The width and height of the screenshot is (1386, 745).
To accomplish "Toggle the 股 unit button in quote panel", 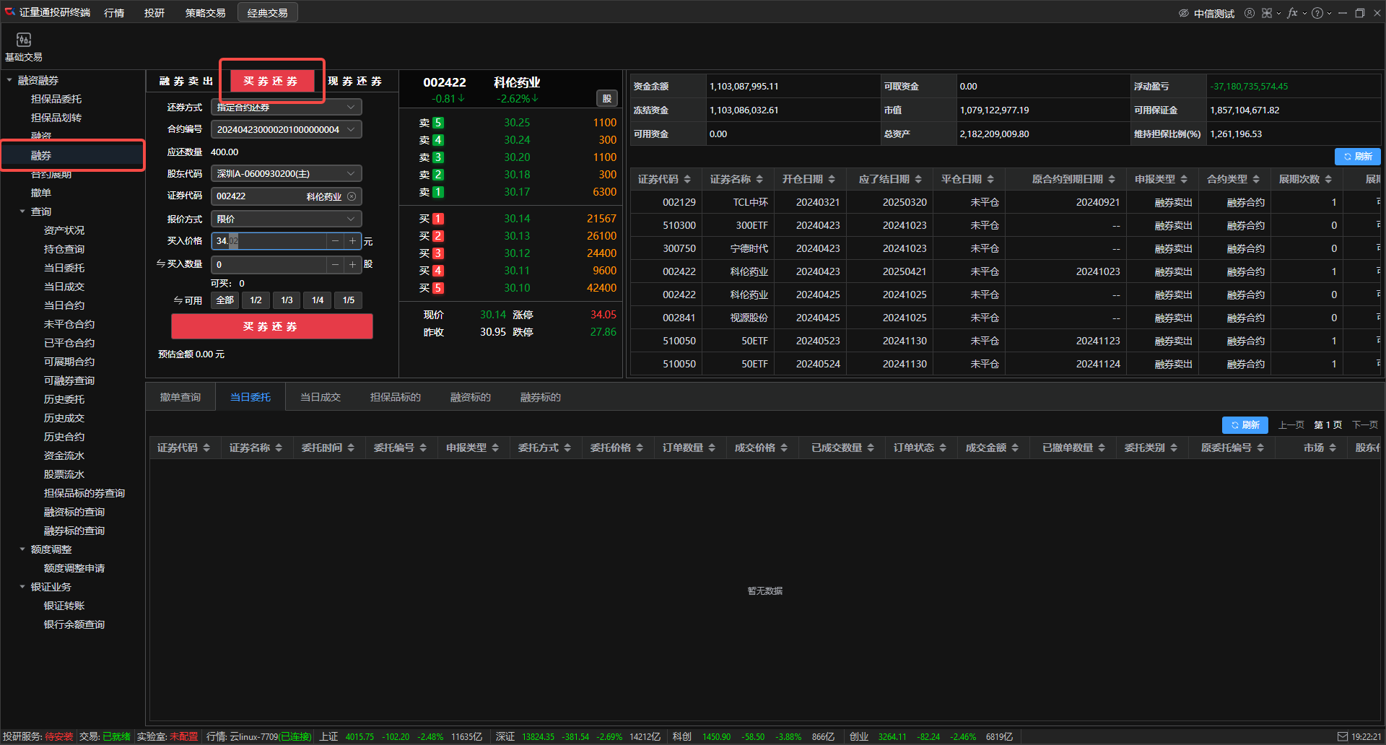I will point(606,99).
